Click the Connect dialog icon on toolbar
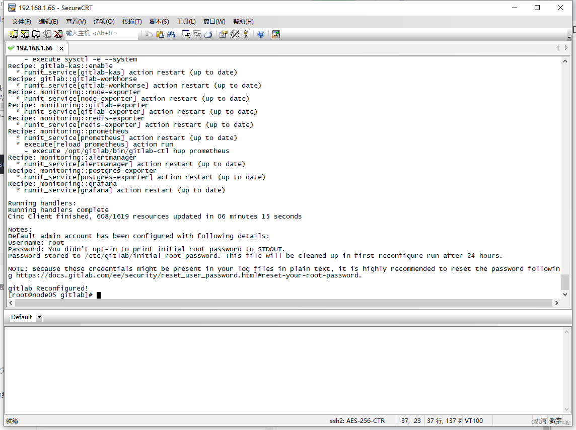This screenshot has height=430, width=576. pyautogui.click(x=14, y=34)
